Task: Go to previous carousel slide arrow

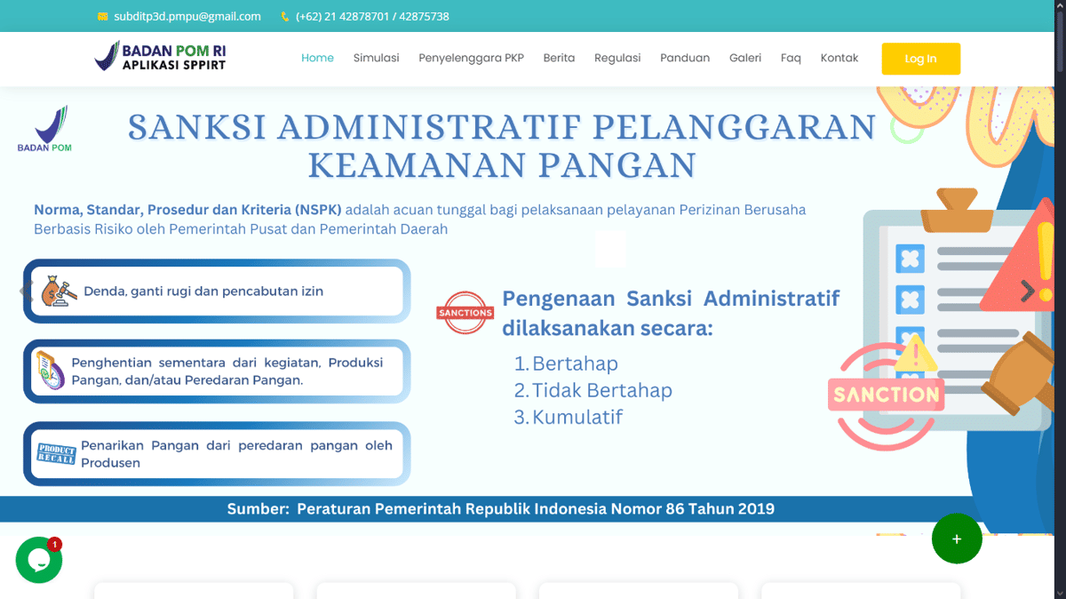Action: tap(26, 291)
